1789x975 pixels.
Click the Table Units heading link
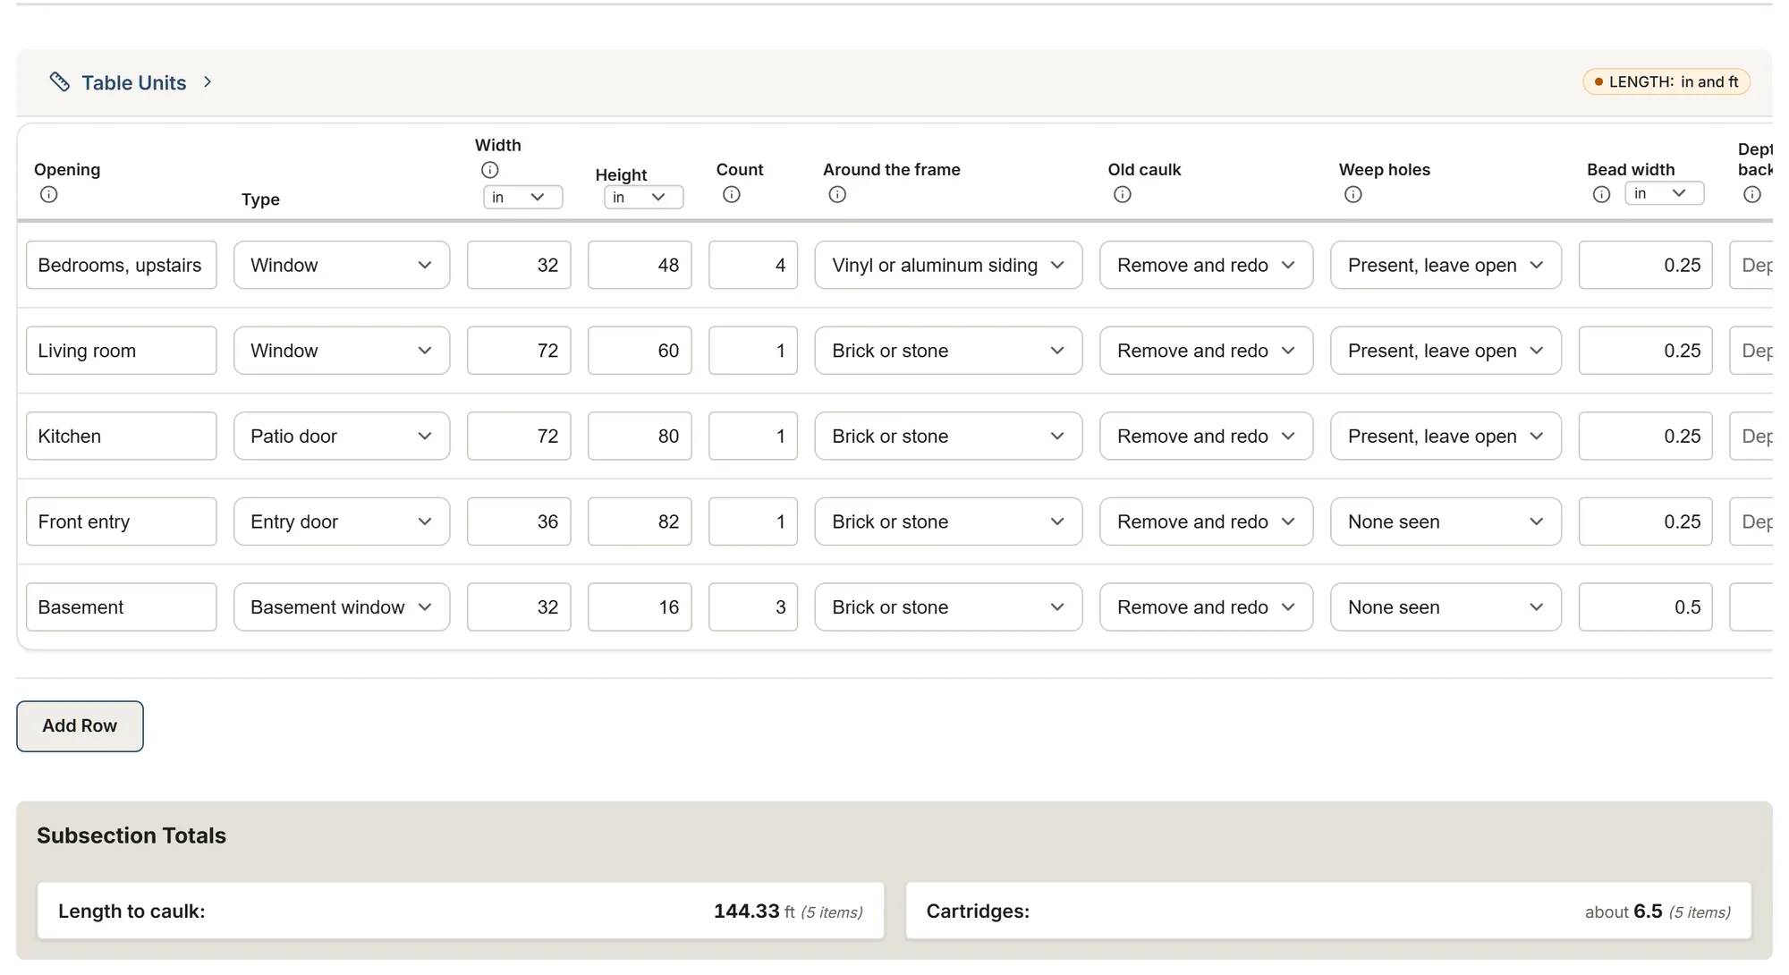pyautogui.click(x=134, y=83)
